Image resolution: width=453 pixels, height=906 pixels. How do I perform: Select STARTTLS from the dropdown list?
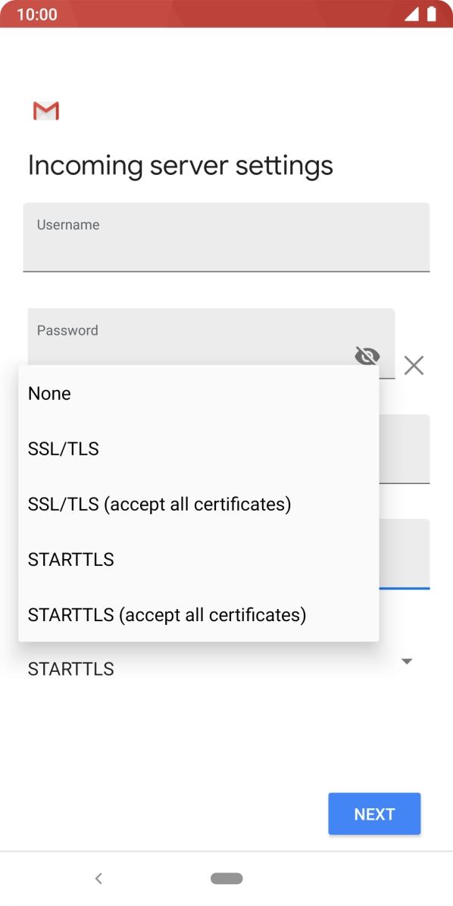(70, 559)
